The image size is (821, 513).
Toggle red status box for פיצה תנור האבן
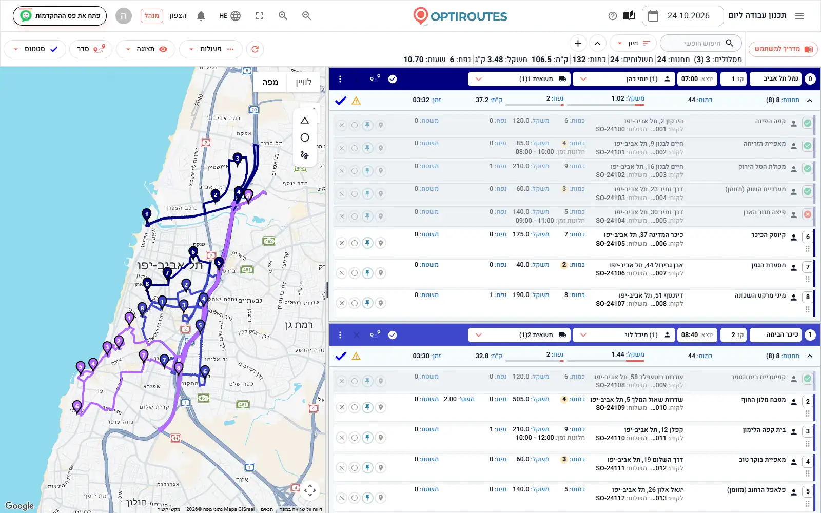(x=808, y=214)
